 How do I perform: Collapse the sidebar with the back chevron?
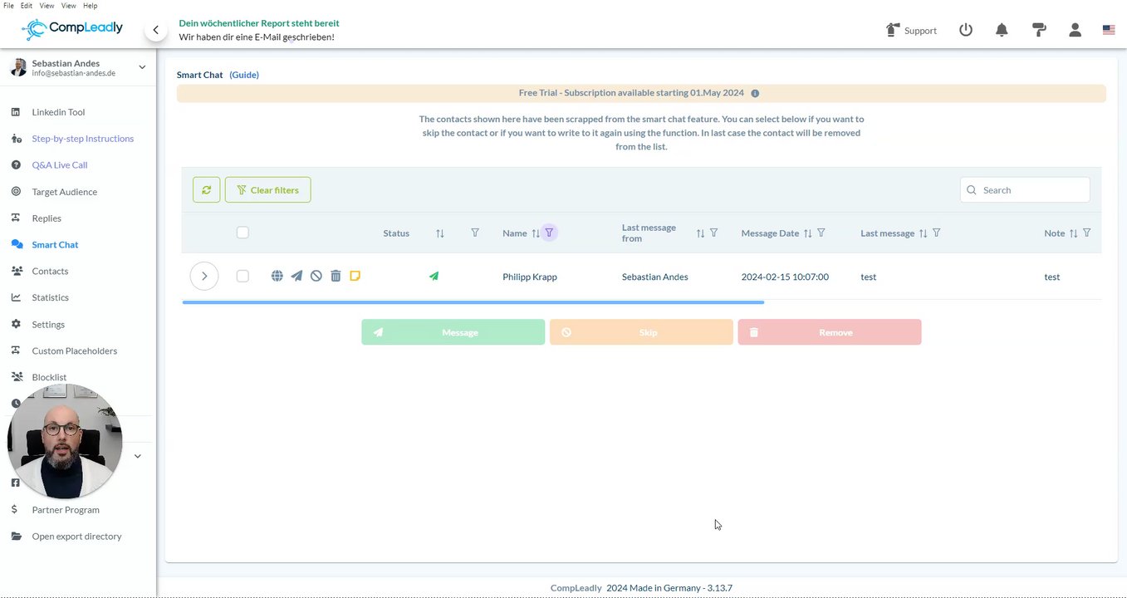tap(155, 30)
